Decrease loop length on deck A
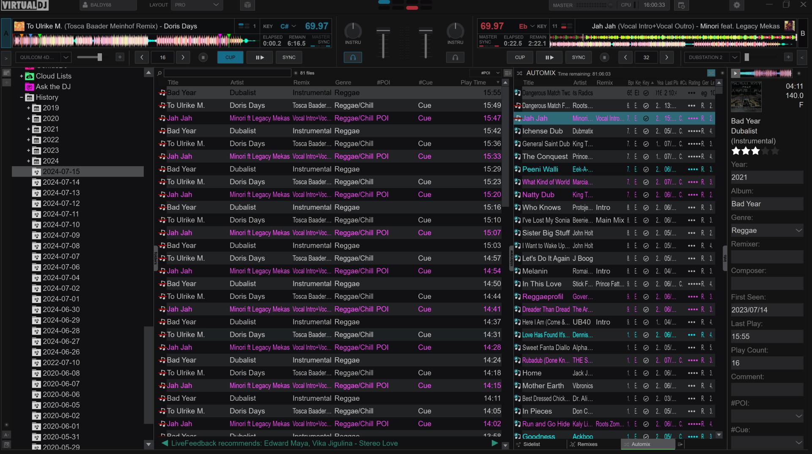 pos(142,57)
